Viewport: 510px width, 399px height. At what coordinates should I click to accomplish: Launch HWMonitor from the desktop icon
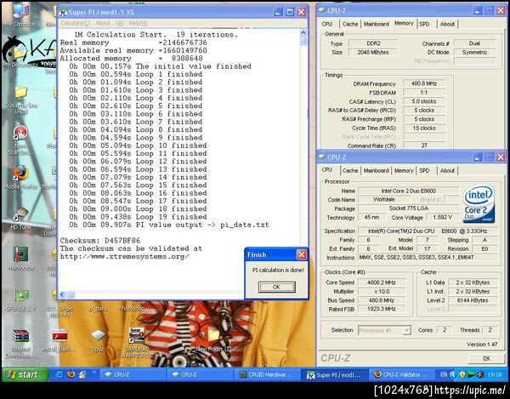20,259
